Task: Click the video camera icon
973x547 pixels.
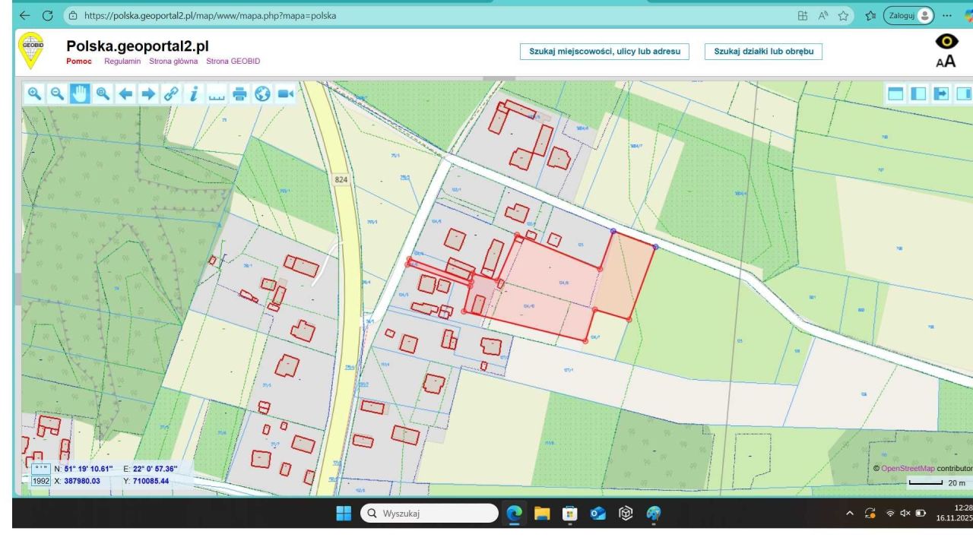Action: point(285,93)
